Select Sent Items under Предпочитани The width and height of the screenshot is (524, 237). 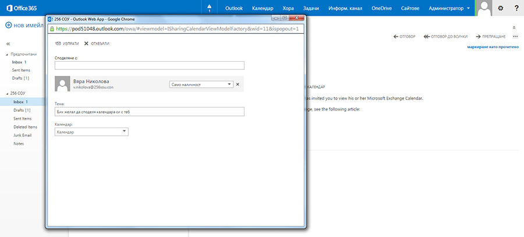[22, 70]
